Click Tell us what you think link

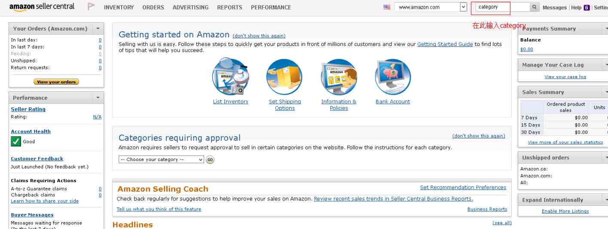pos(159,209)
